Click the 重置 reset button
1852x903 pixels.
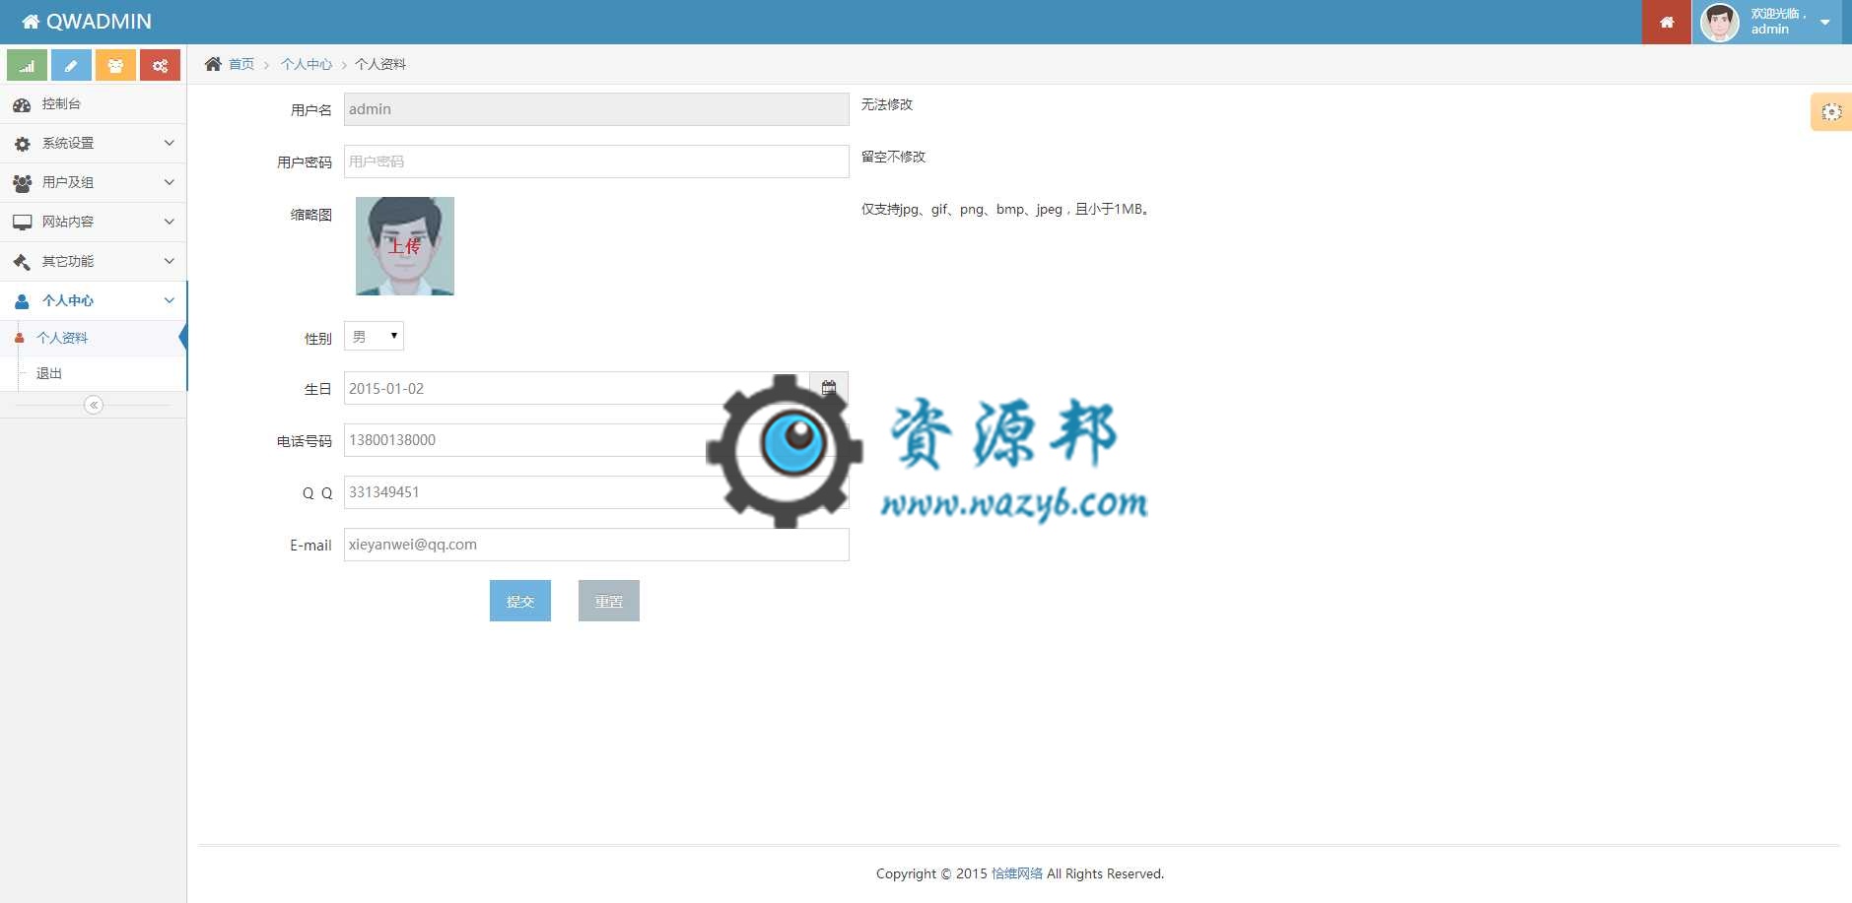609,601
